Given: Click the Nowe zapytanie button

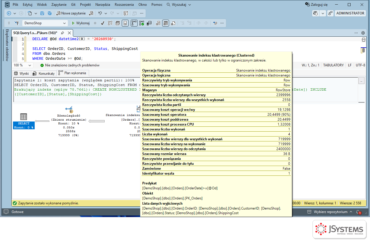Looking at the screenshot, I should pyautogui.click(x=71, y=13).
